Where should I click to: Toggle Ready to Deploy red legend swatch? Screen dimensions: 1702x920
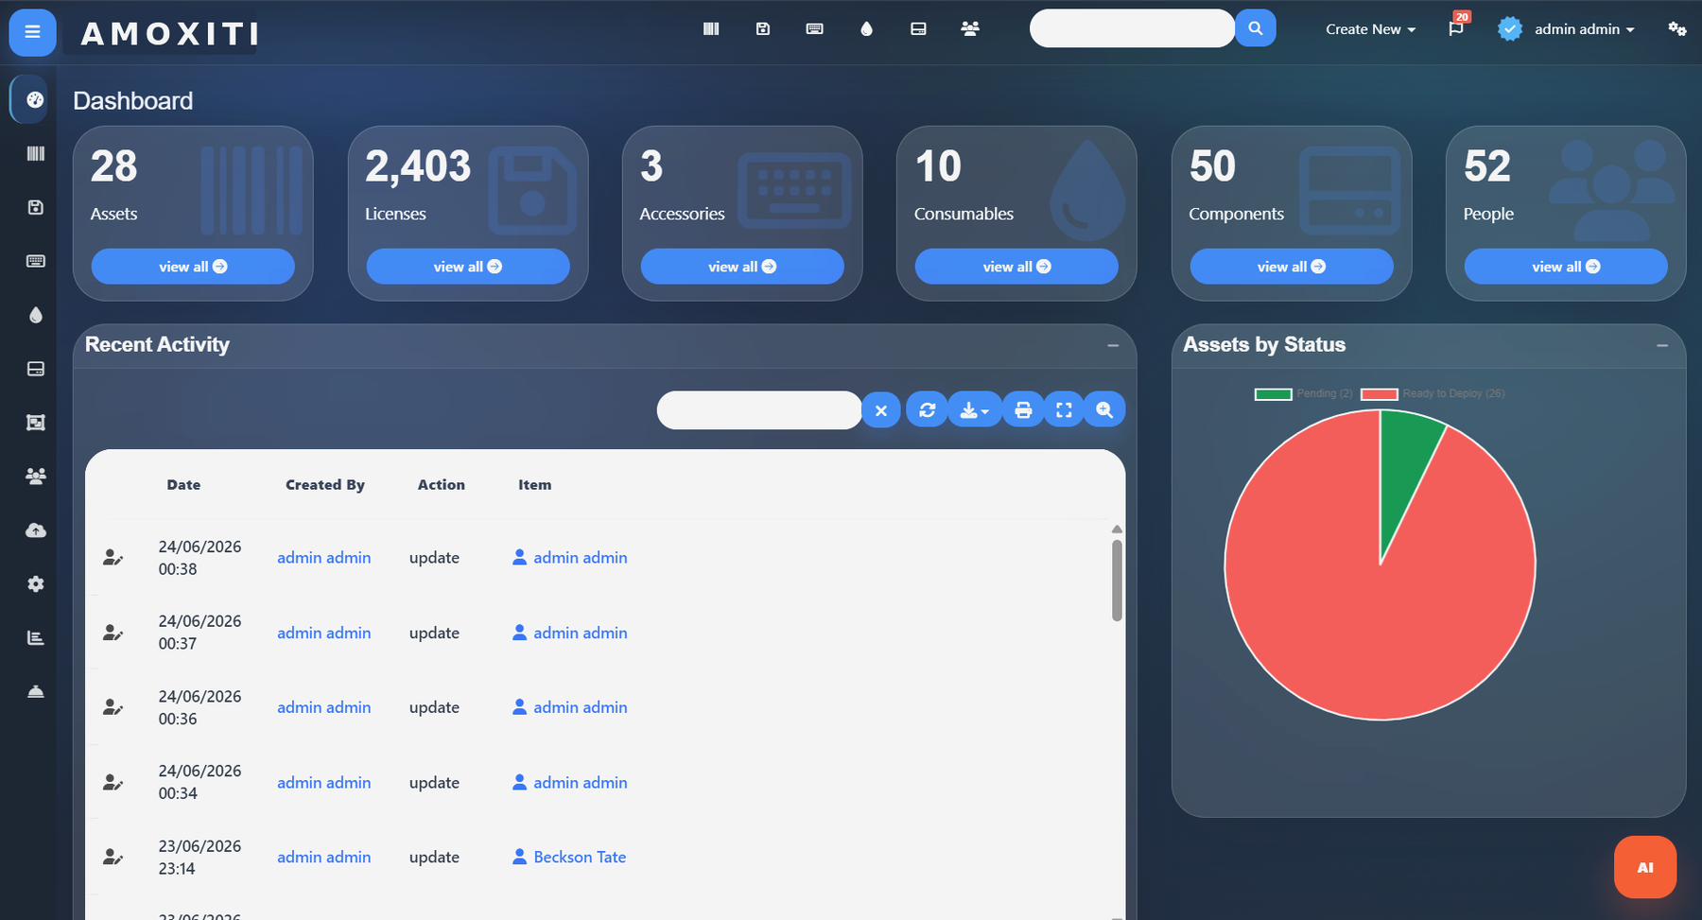click(x=1380, y=394)
